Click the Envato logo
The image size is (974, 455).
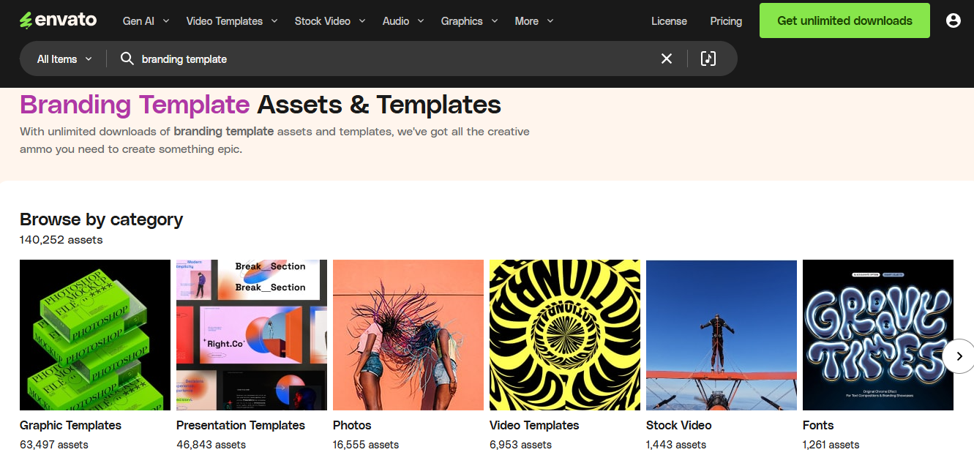pyautogui.click(x=58, y=20)
